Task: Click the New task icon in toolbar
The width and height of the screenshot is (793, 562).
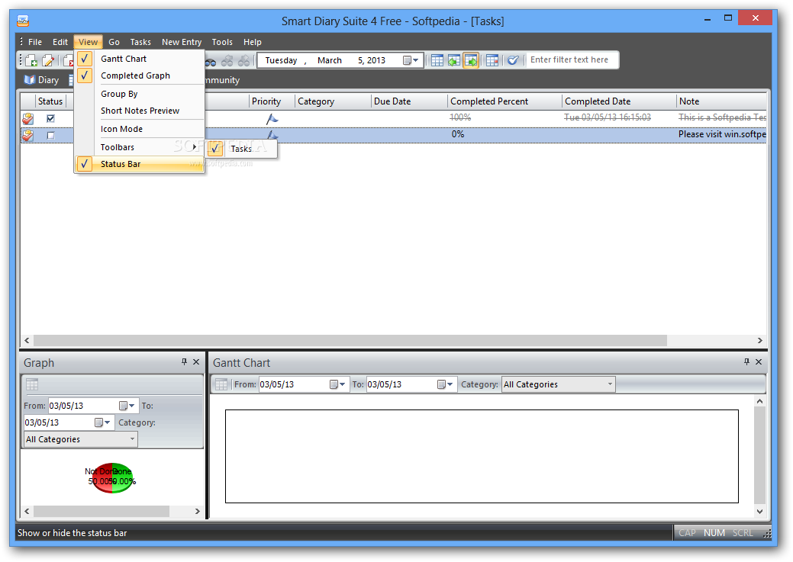Action: coord(31,61)
